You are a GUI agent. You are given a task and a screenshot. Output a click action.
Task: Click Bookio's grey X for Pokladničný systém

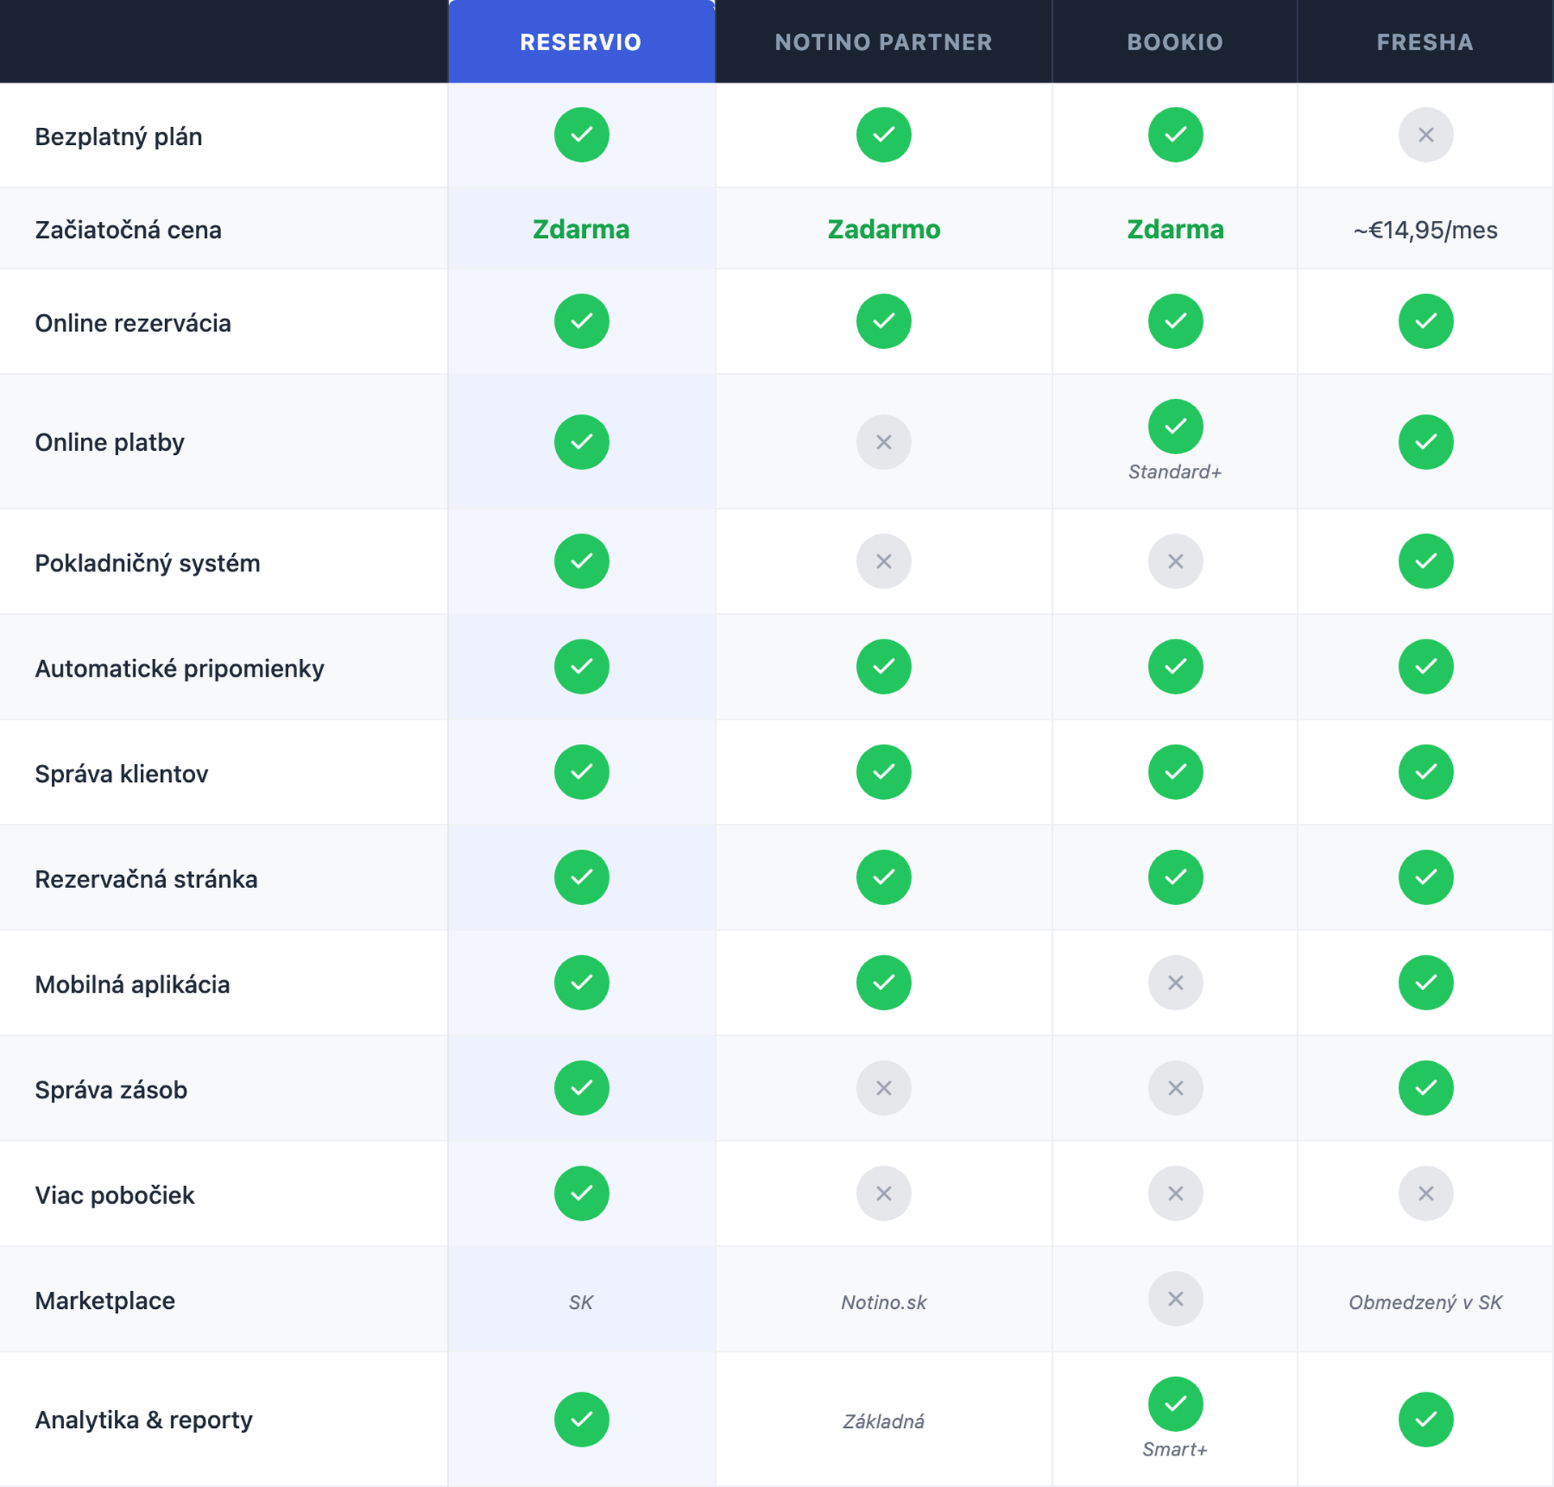1175,561
